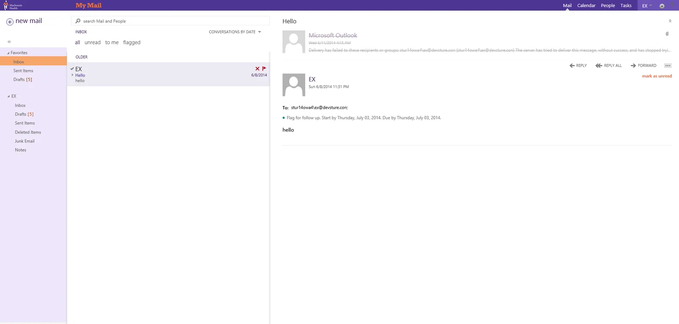Open Conversations by Date sort dropdown

pyautogui.click(x=235, y=32)
